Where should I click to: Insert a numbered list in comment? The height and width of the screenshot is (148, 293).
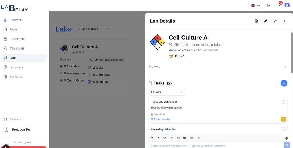coord(198,138)
